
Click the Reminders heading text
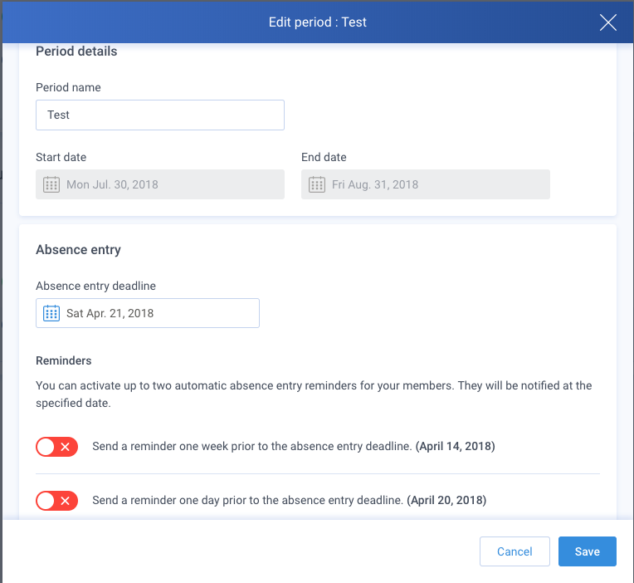(63, 360)
